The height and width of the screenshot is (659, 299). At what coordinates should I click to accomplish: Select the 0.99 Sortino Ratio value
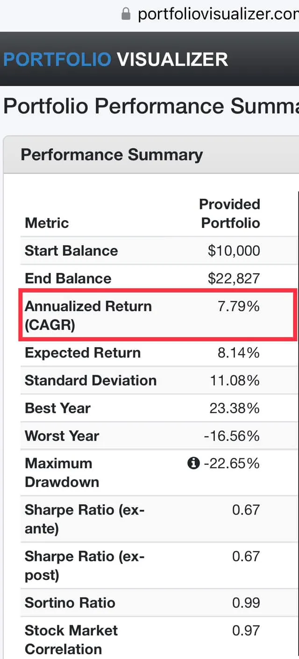pos(246,602)
